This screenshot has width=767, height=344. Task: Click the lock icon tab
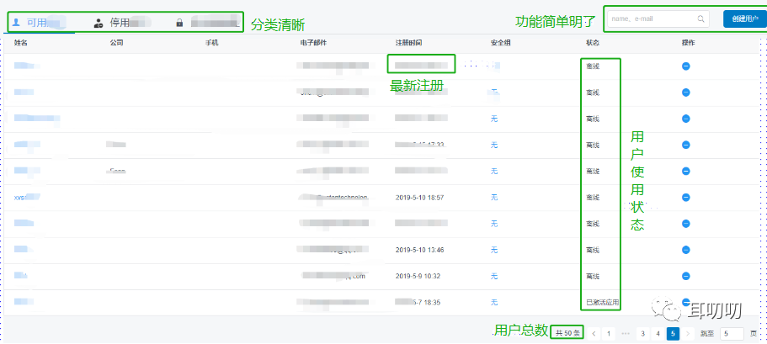pyautogui.click(x=179, y=23)
